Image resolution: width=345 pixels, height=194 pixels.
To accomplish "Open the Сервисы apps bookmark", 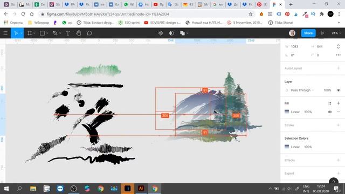I will [x=13, y=23].
